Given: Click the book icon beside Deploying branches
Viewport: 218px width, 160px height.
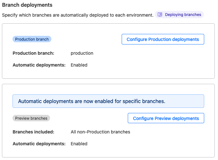Looking at the screenshot, I should click(x=160, y=14).
